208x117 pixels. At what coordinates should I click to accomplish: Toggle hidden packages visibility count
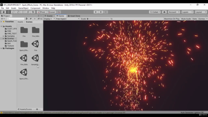40,19
